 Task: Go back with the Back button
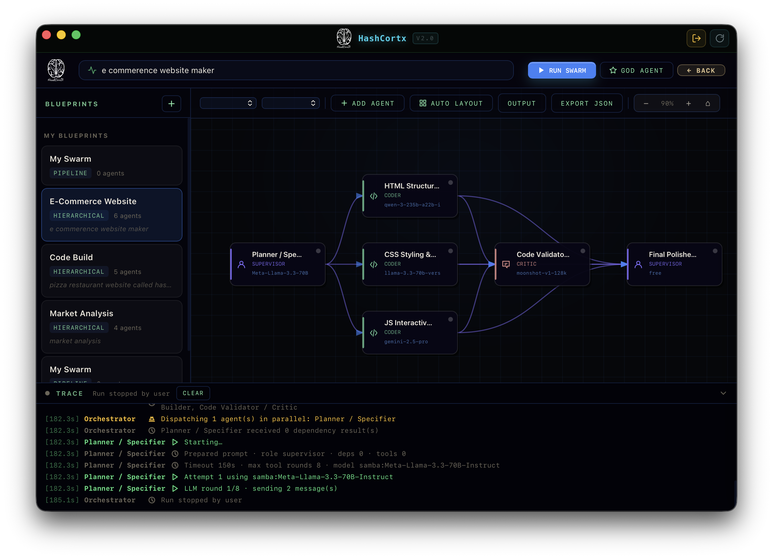point(700,71)
